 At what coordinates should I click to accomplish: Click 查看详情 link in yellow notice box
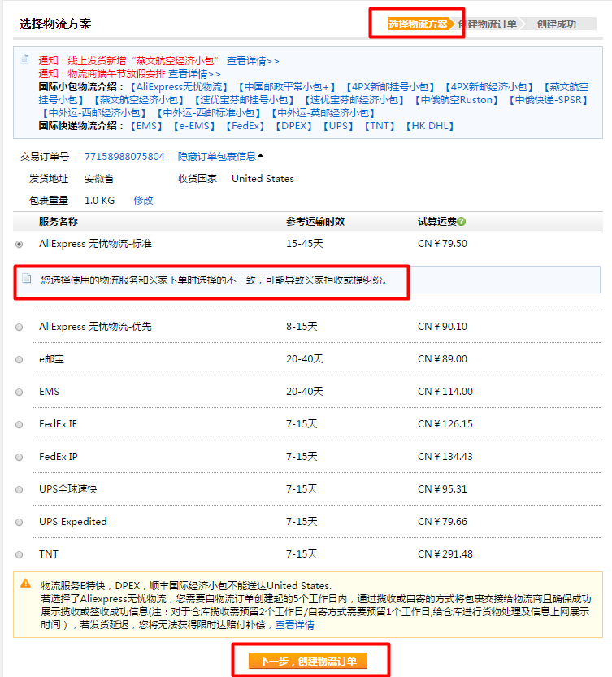[x=295, y=625]
